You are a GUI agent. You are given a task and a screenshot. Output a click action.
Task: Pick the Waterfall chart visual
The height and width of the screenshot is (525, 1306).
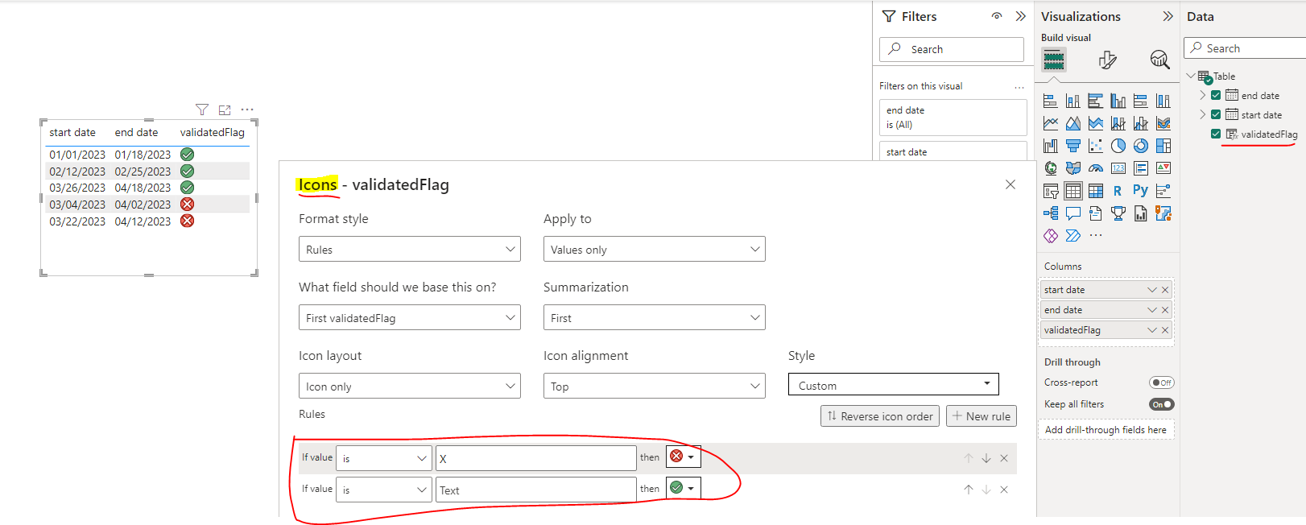pos(1050,146)
